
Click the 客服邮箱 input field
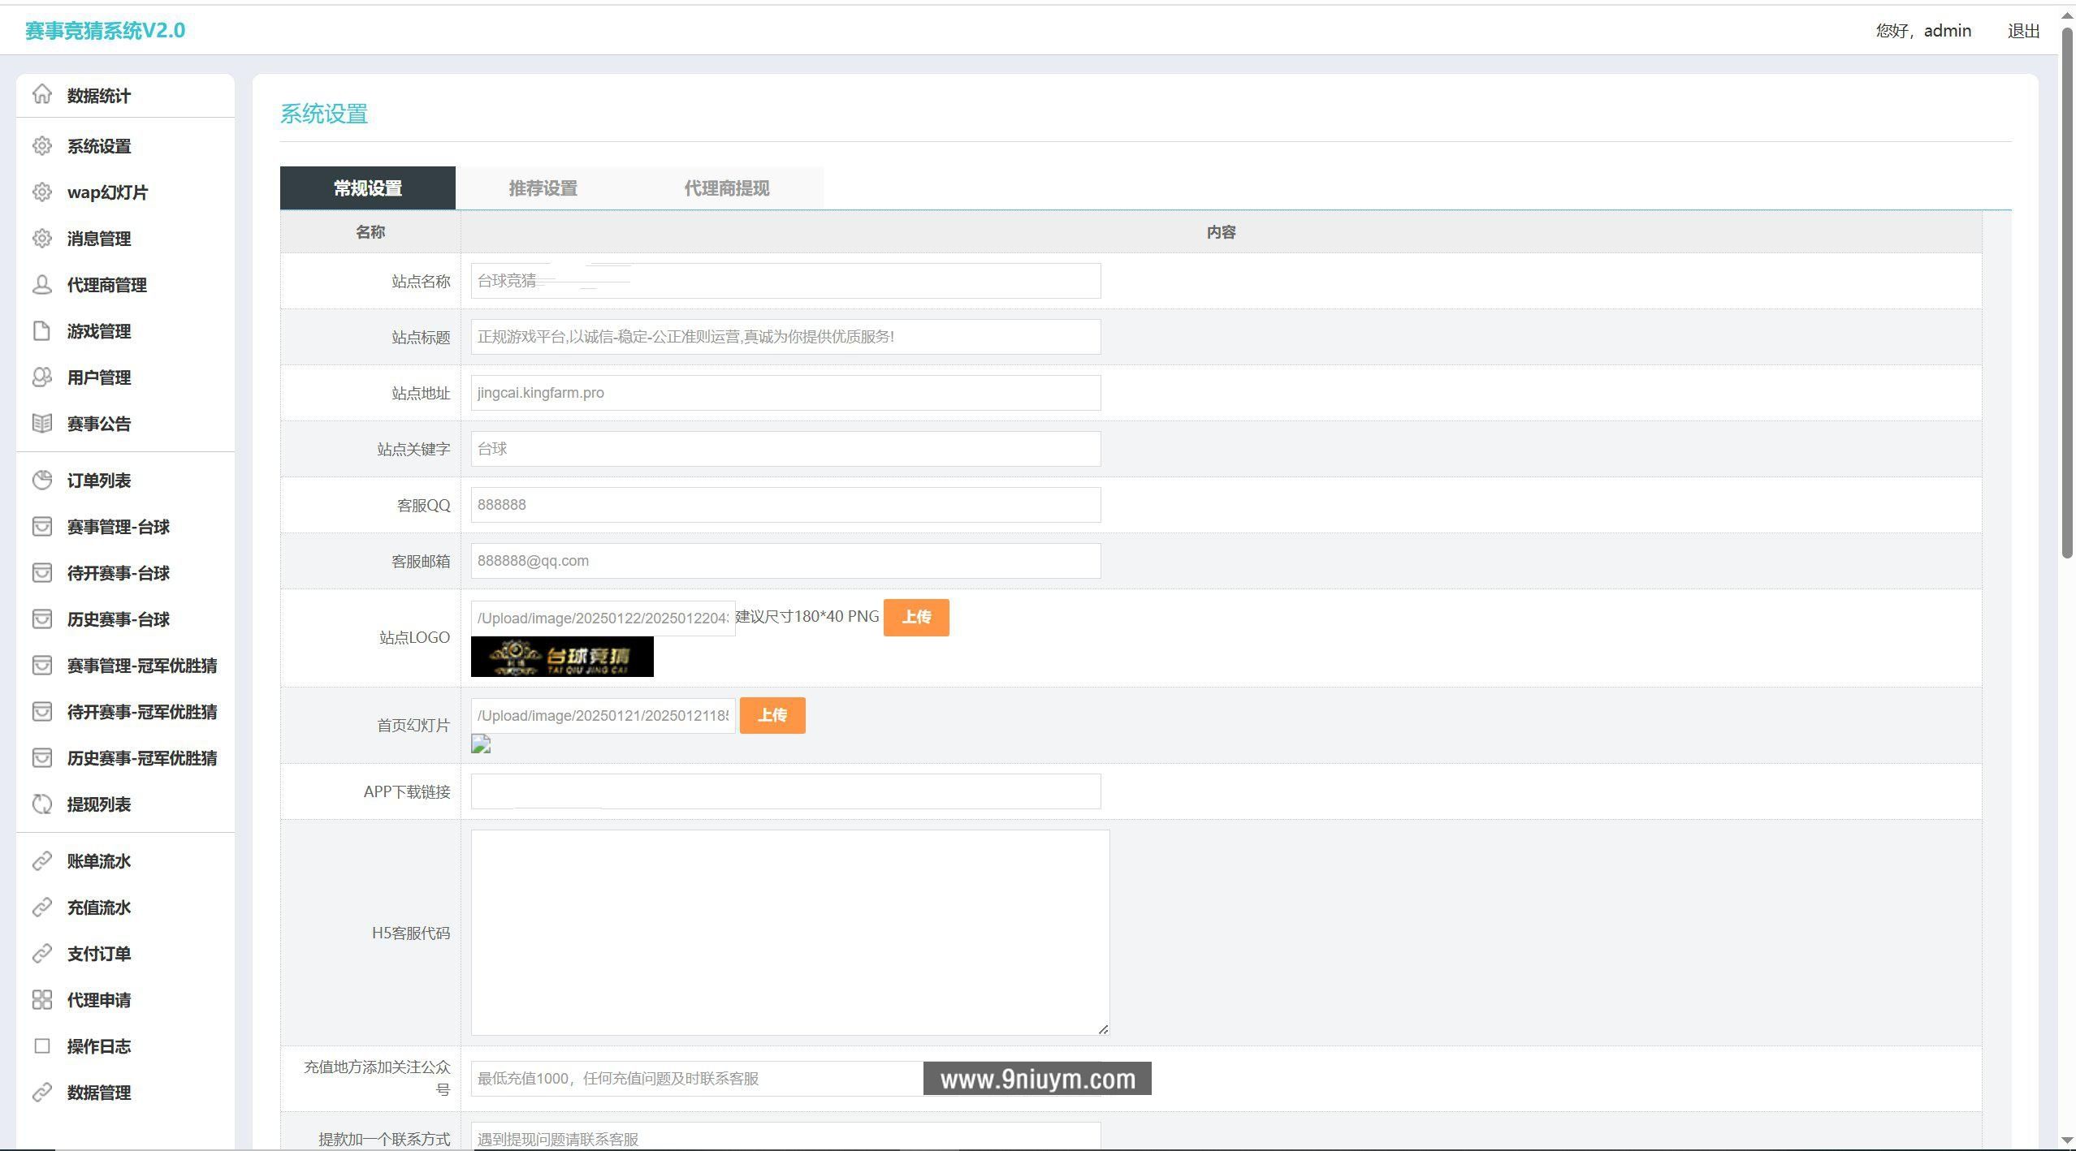786,561
